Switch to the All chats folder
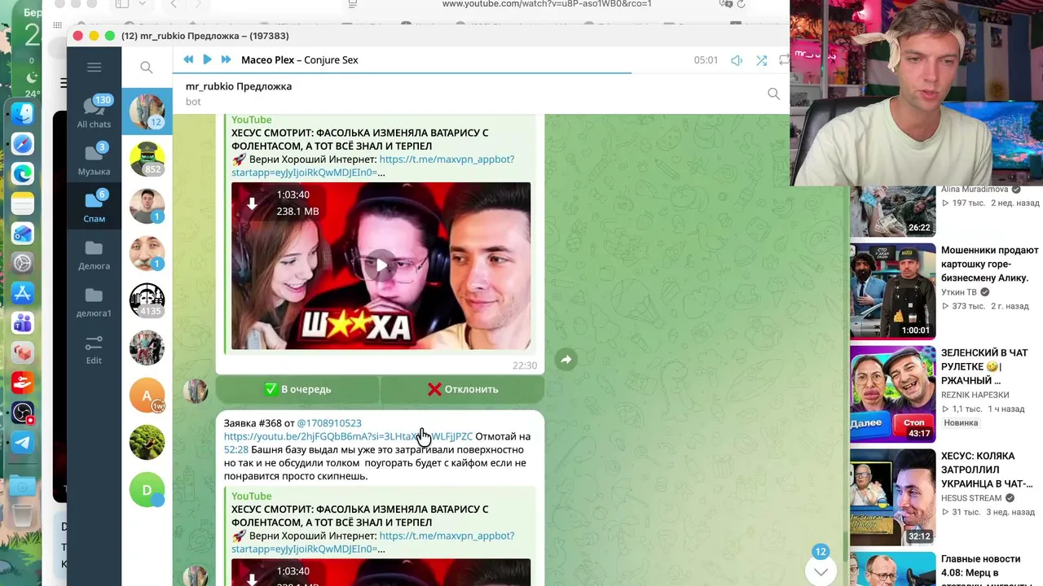This screenshot has height=586, width=1043. coord(94,112)
